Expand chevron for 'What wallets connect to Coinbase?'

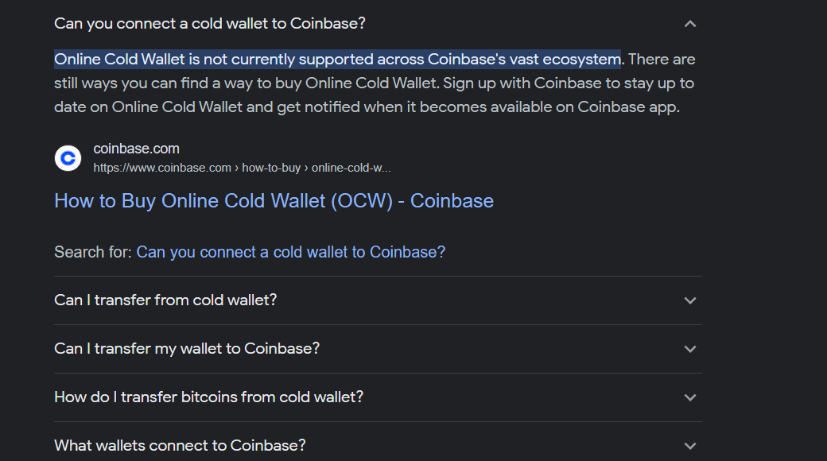[x=690, y=446]
